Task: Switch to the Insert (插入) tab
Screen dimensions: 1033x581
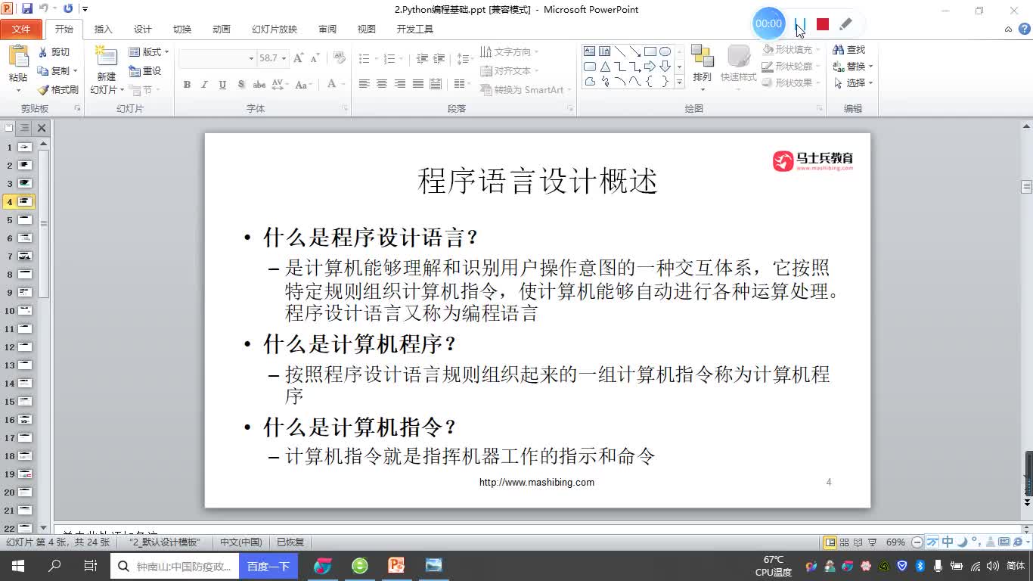Action: click(103, 29)
